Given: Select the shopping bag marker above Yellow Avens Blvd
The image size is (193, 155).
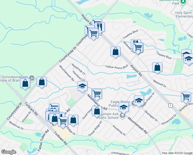Looking at the screenshot, I should point(115,51).
